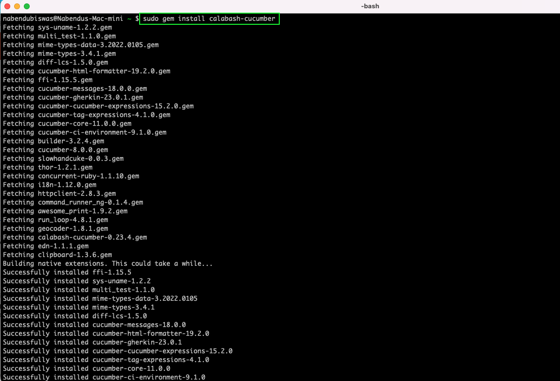Click line 'Fetching cucumber-gherkin-23.0.1.gem'

click(73, 97)
